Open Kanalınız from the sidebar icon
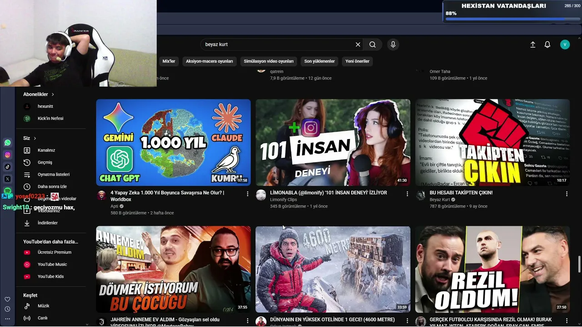 pyautogui.click(x=27, y=150)
